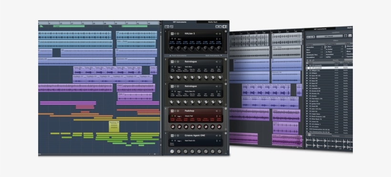Toggle the green read button on Padshop
391x177 pixels.
click(172, 116)
